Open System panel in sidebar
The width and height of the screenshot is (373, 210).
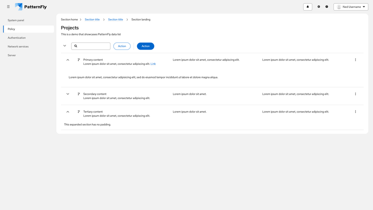[28, 20]
